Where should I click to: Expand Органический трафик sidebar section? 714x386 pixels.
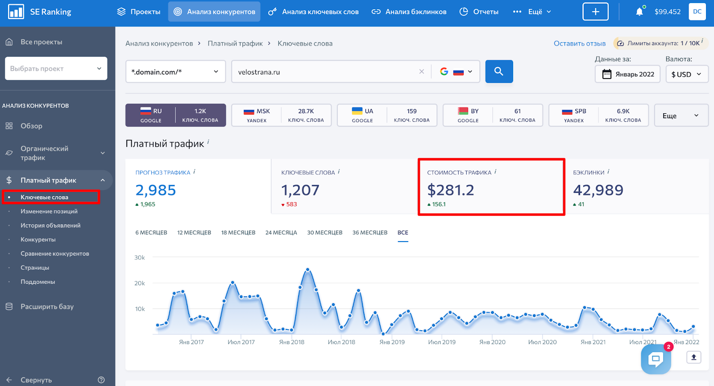click(x=56, y=153)
